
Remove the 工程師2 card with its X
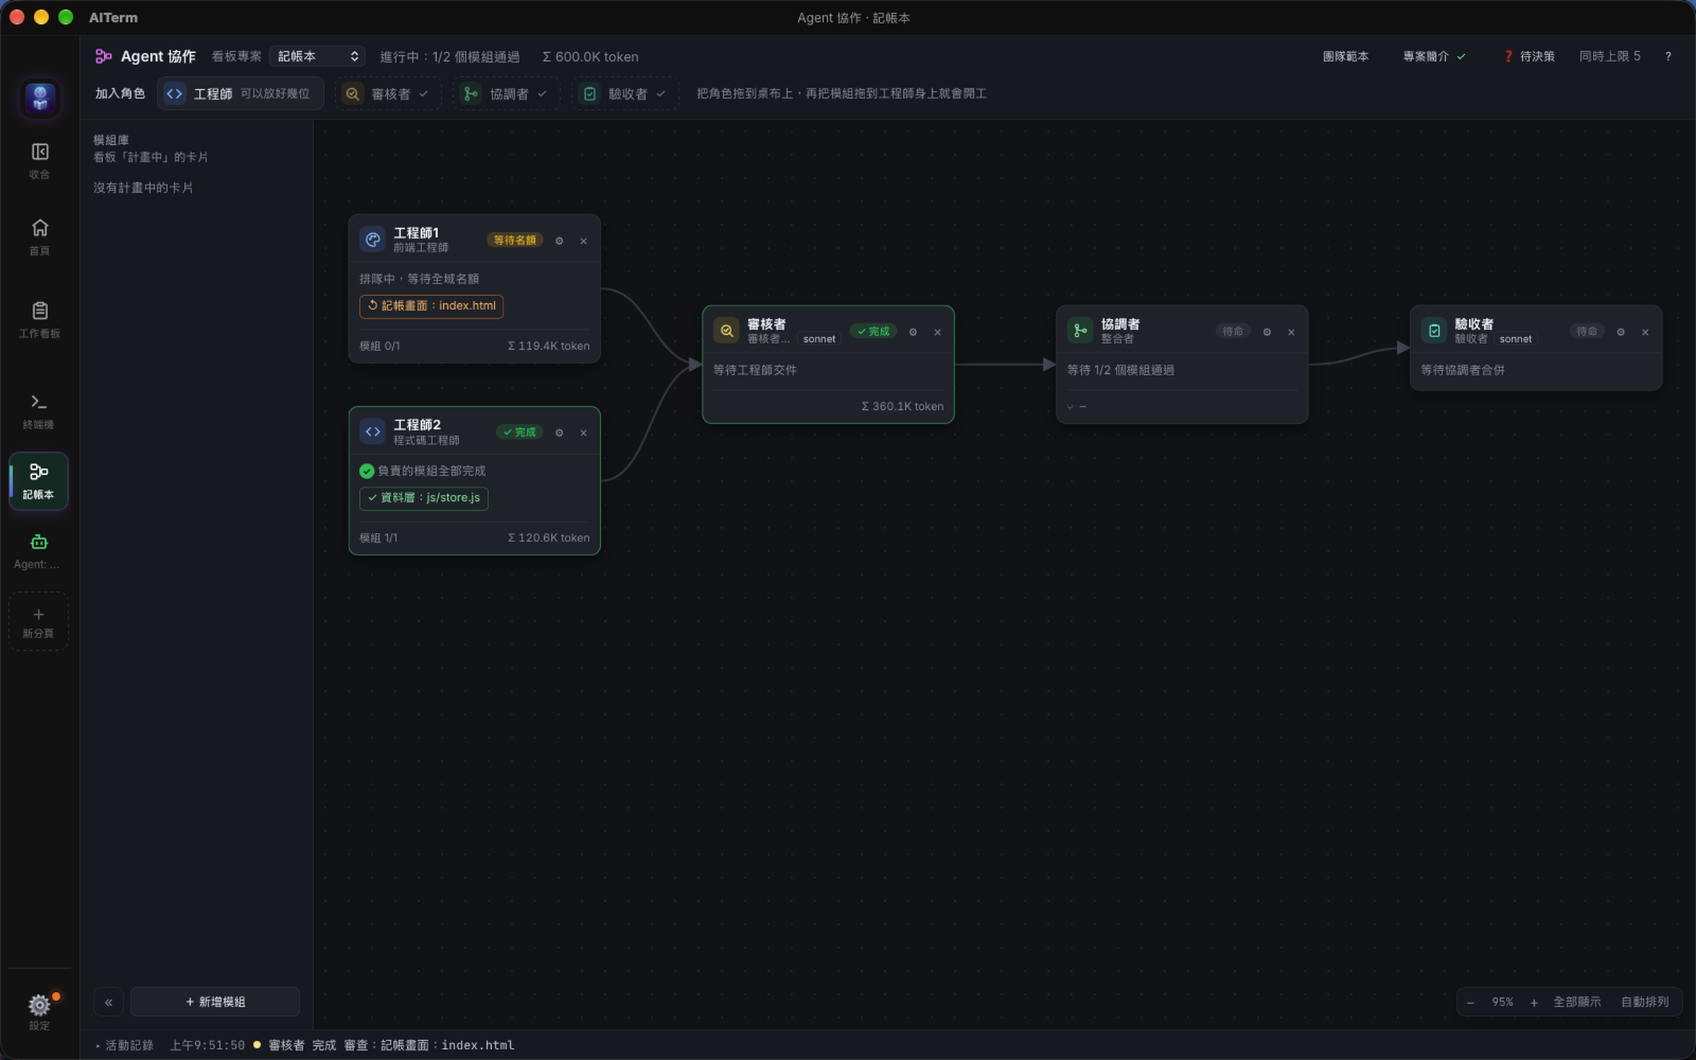584,433
